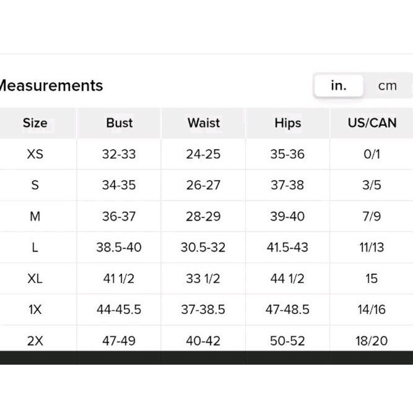Select the in. unit option
The height and width of the screenshot is (413, 413).
(339, 85)
